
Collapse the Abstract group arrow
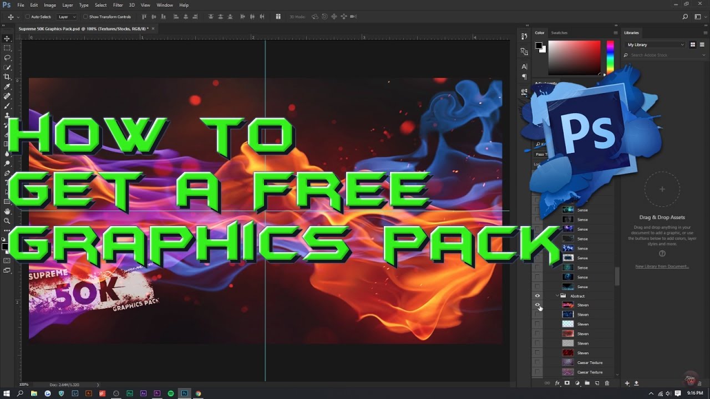pos(557,296)
